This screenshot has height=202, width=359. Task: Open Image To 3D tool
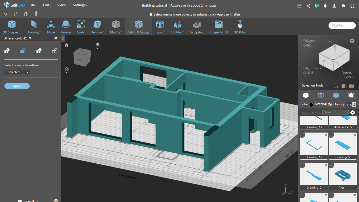tap(219, 27)
